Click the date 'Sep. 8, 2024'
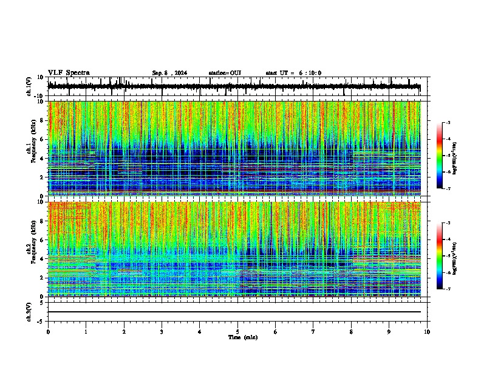 coord(169,73)
